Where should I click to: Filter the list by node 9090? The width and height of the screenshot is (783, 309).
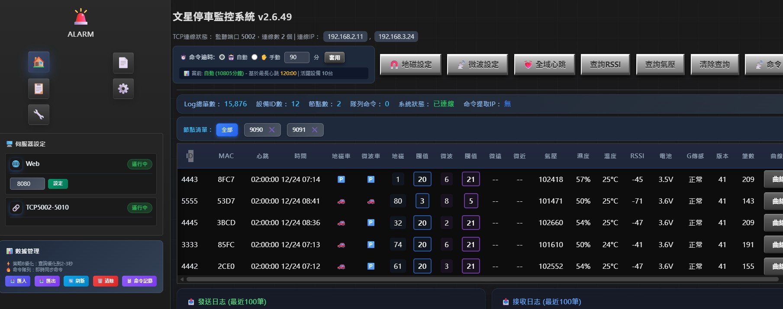[x=256, y=130]
